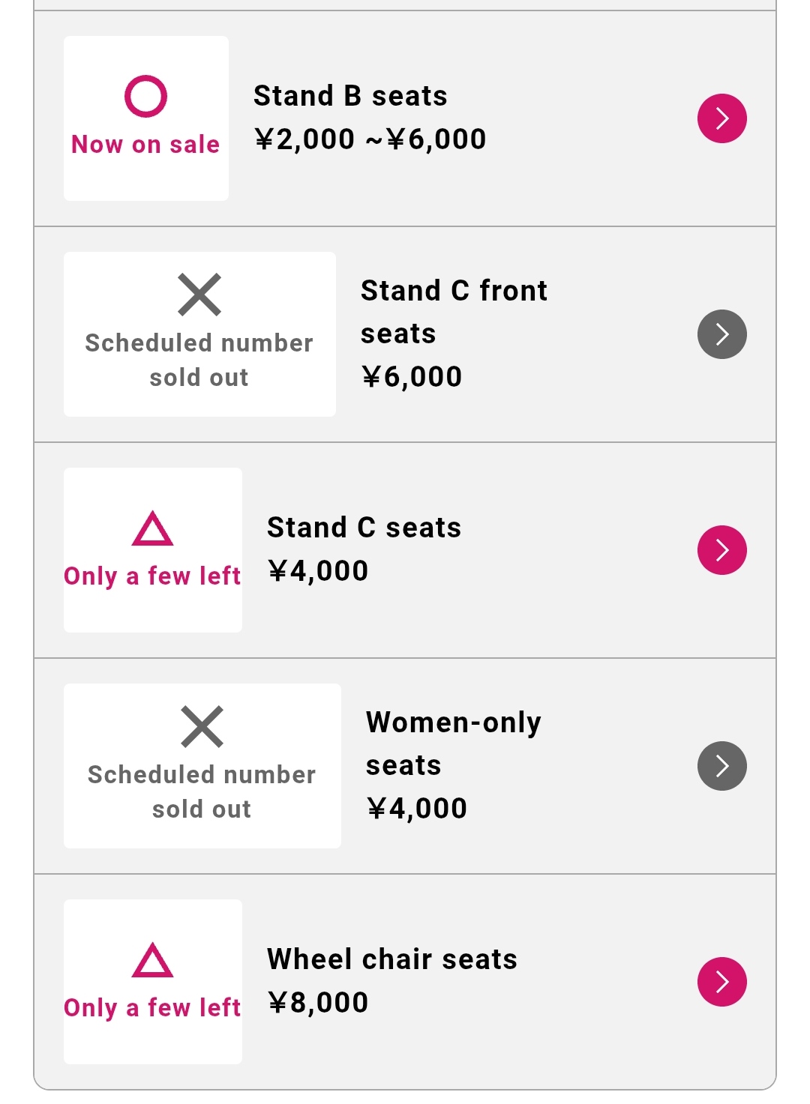Click the X icon for Stand C front seats
This screenshot has height=1104, width=810.
pyautogui.click(x=199, y=295)
